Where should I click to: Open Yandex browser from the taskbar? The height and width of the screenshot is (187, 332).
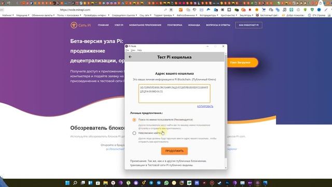(113, 183)
